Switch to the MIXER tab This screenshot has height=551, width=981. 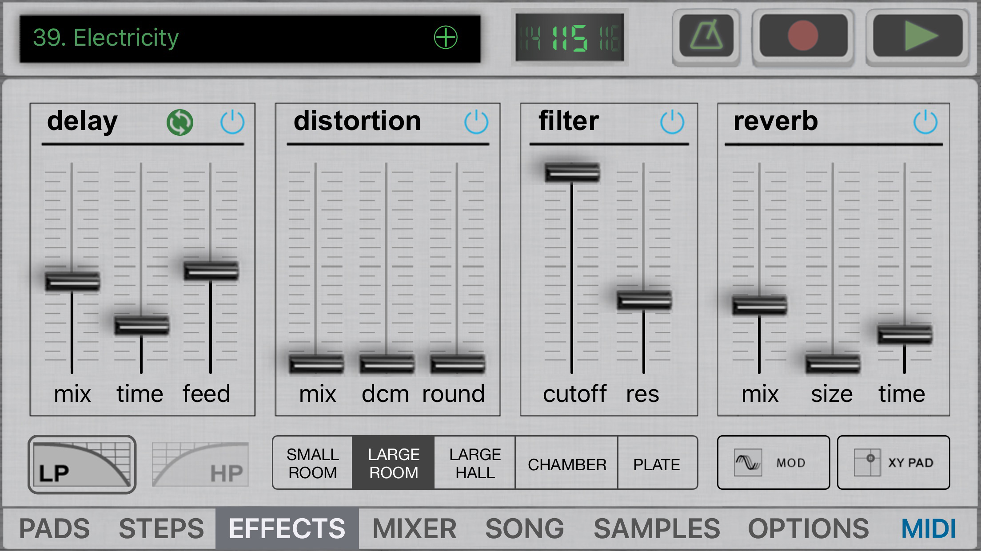pyautogui.click(x=415, y=528)
